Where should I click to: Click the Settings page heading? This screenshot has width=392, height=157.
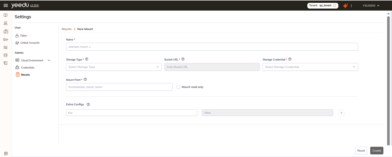point(23,17)
